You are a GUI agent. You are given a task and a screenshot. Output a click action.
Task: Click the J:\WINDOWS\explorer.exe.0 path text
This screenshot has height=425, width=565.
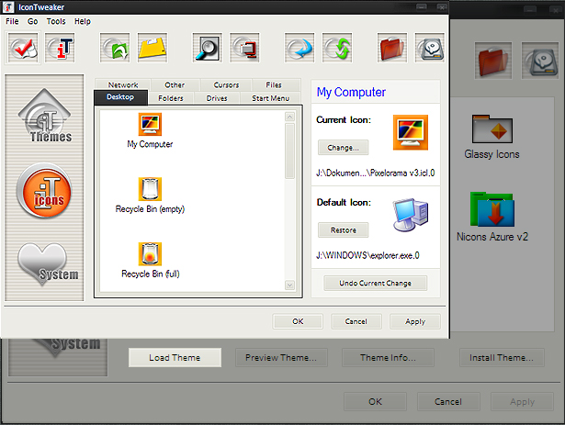click(367, 256)
